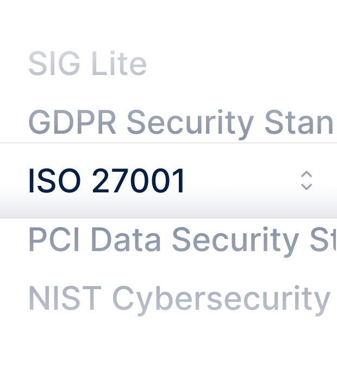Click the upward arrow of the selector chevron
Screen dimensions: 337x375
pyautogui.click(x=307, y=174)
